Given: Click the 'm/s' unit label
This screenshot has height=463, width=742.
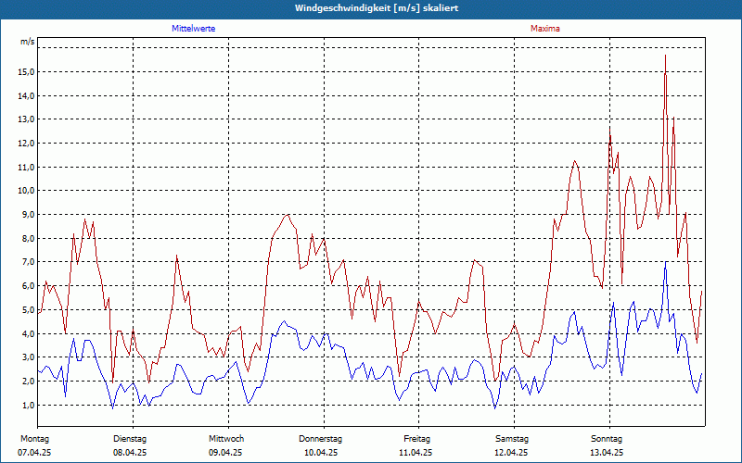Looking at the screenshot, I should tap(28, 42).
